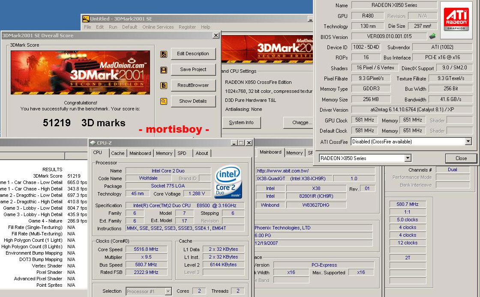Viewport: 480px width, 297px height.
Task: Click the ResultBrowser icon
Action: tap(164, 86)
